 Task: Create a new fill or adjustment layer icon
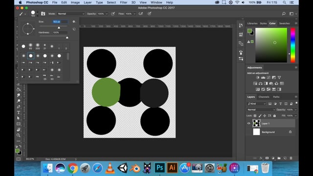click(x=273, y=158)
